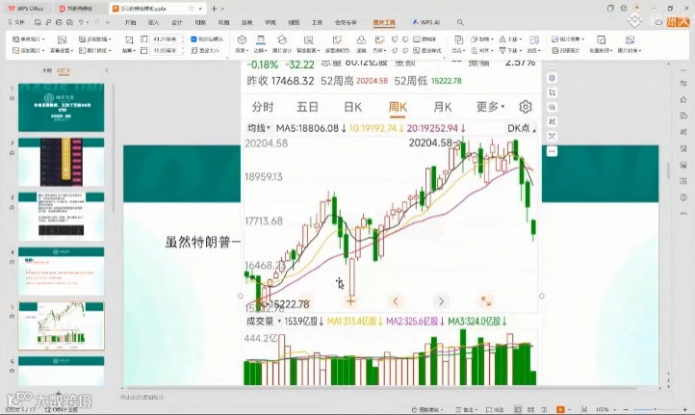Toggle the Lock Aspect Ratio checkbox
Viewport: 695px width, 415px height.
pyautogui.click(x=193, y=39)
